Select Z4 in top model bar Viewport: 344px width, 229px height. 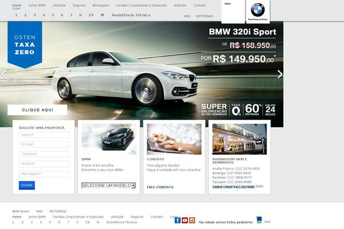(91, 15)
